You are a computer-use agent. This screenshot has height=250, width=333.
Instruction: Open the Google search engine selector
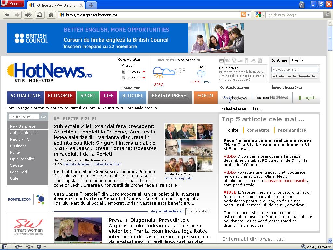tap(260, 15)
